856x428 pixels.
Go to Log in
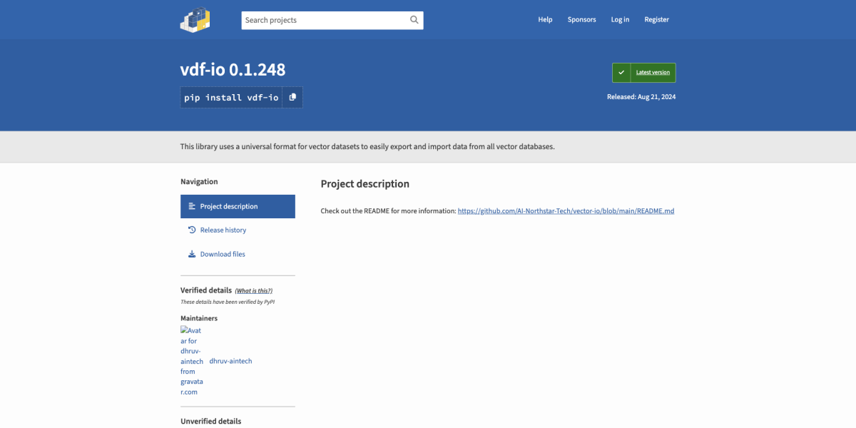coord(620,20)
